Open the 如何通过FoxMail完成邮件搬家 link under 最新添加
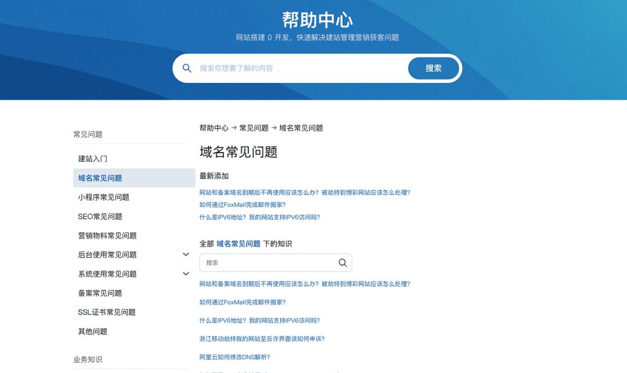The image size is (627, 373). click(x=242, y=205)
